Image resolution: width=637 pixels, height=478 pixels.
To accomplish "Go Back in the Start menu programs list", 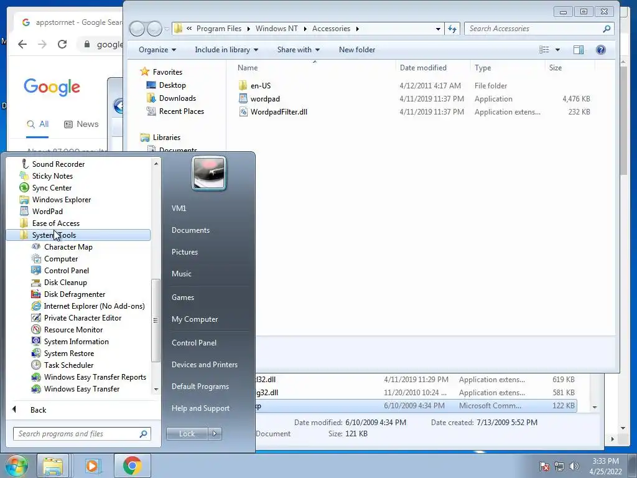I will (38, 410).
